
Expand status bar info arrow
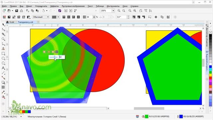click(x=21, y=117)
